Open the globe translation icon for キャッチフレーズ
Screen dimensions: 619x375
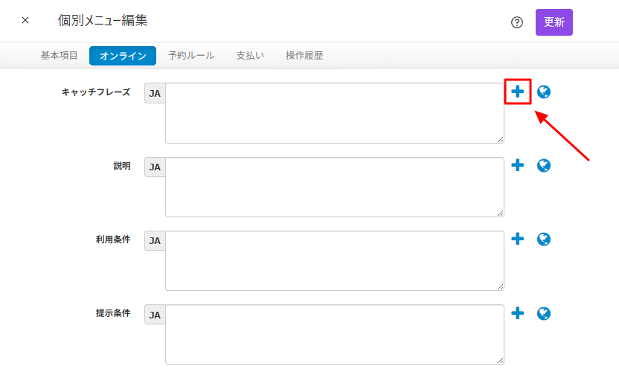pyautogui.click(x=544, y=92)
